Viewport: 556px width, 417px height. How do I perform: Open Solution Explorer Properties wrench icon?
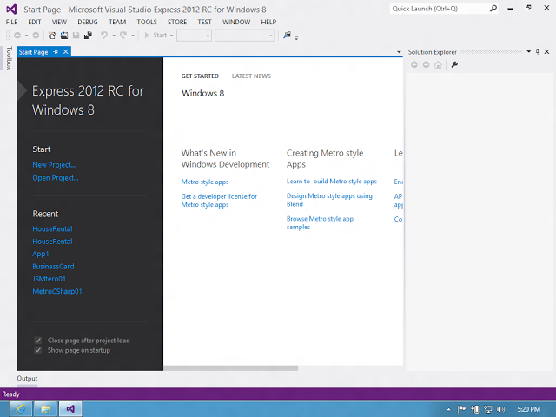(x=454, y=65)
